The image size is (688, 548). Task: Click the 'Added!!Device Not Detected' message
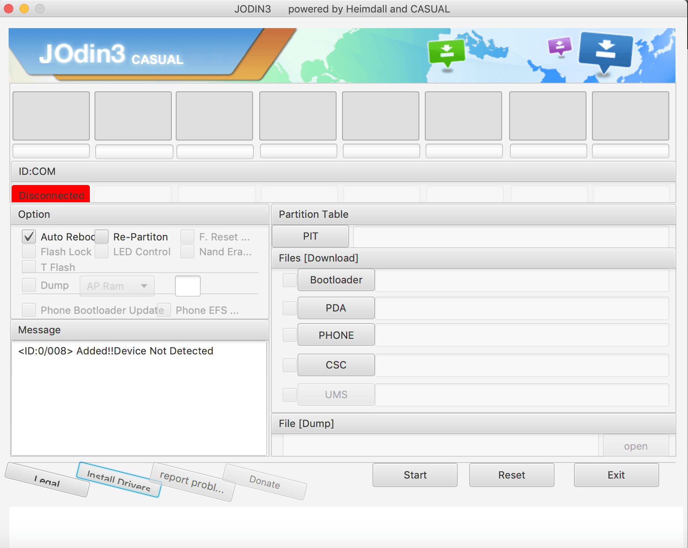145,351
